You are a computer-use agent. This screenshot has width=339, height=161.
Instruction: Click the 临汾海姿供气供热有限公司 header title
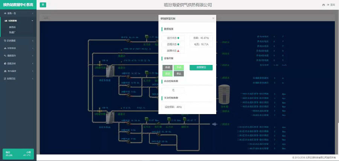click(188, 5)
